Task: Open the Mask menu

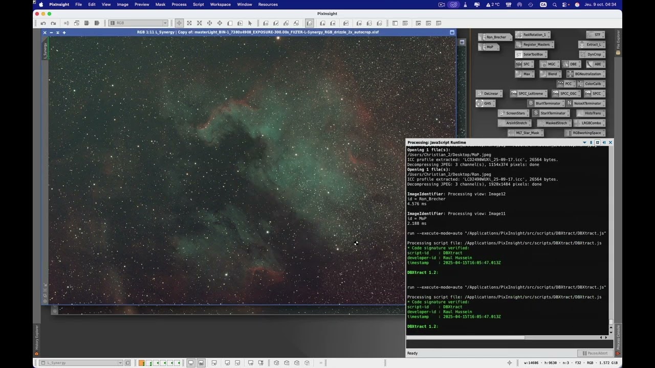Action: [160, 5]
